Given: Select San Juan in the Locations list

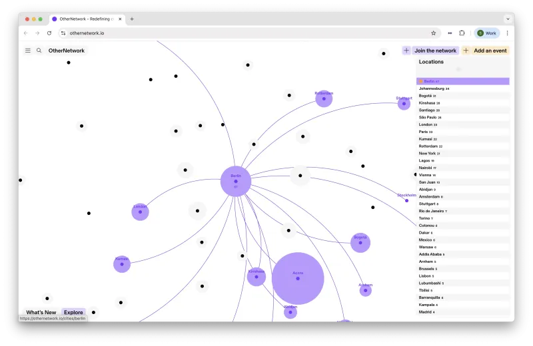Looking at the screenshot, I should (x=462, y=182).
